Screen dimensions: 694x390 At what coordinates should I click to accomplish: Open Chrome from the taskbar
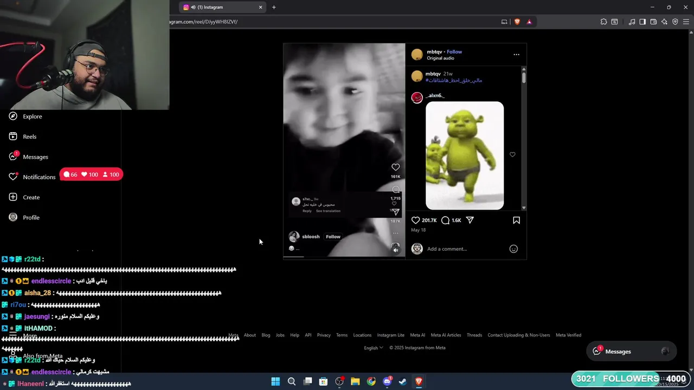click(x=371, y=381)
